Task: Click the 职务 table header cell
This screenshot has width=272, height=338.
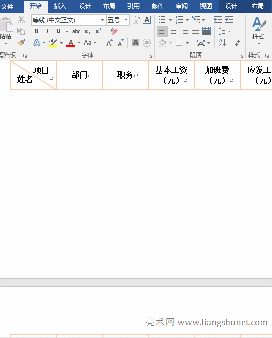Action: (125, 75)
